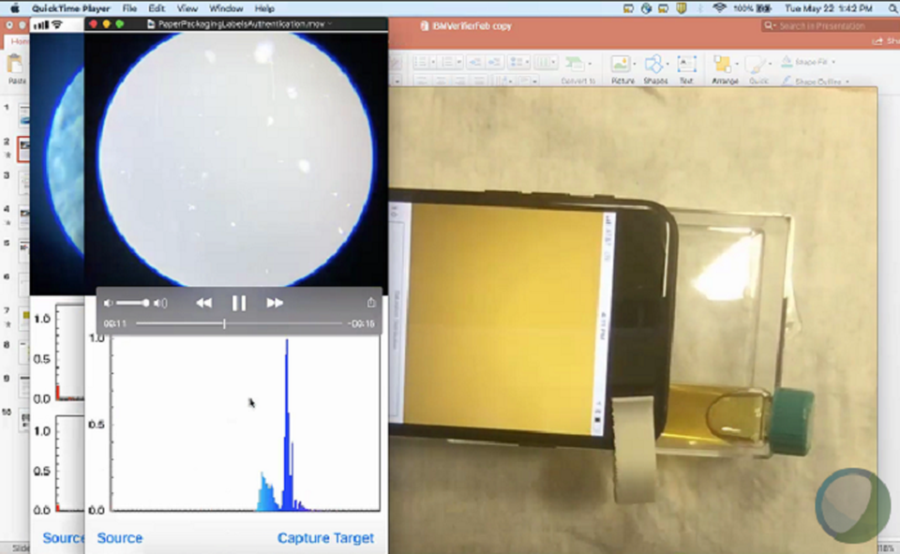Click the Share button in PowerPoint
This screenshot has height=554, width=900.
[x=886, y=41]
